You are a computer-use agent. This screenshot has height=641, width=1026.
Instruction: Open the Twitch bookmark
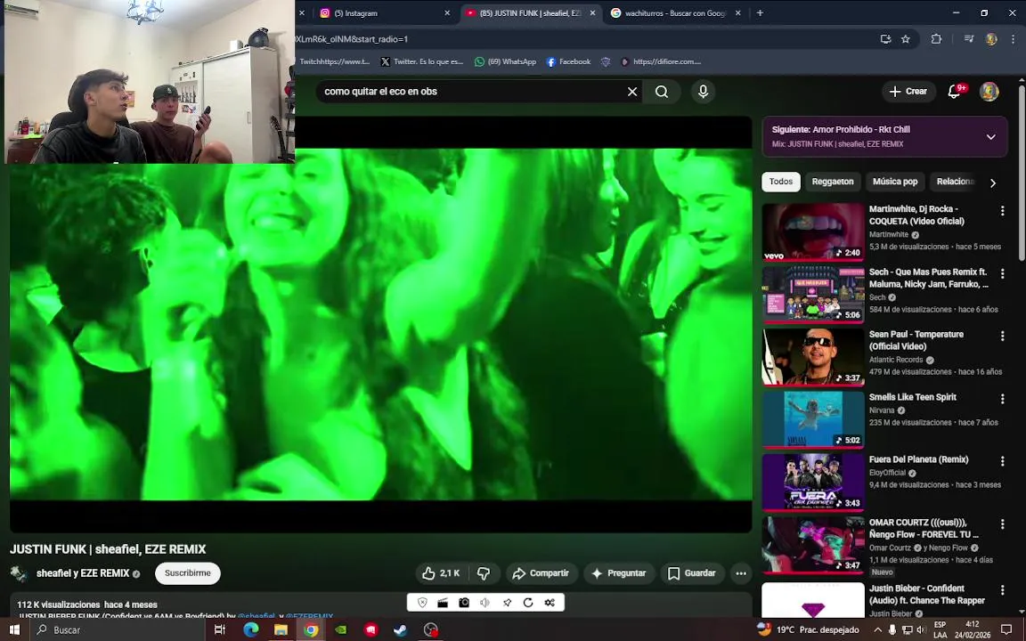tap(334, 61)
